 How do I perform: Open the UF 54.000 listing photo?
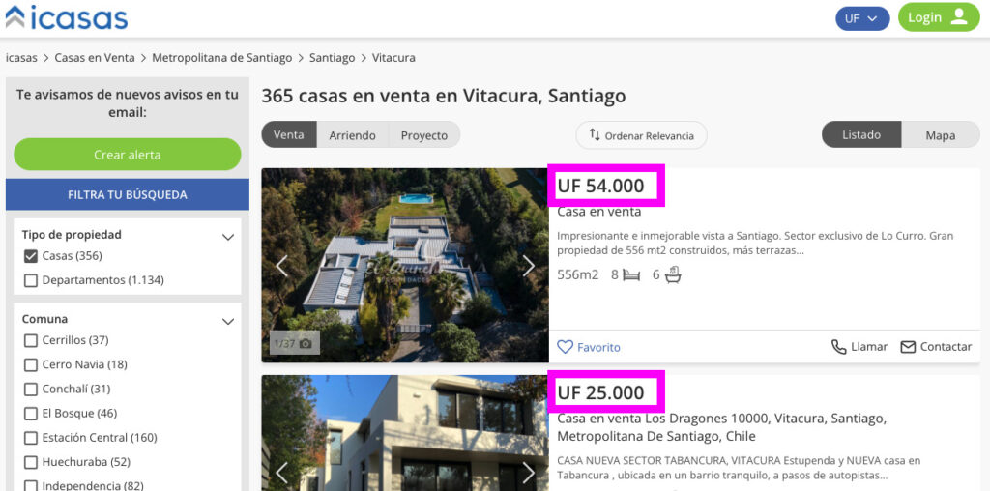tap(405, 265)
